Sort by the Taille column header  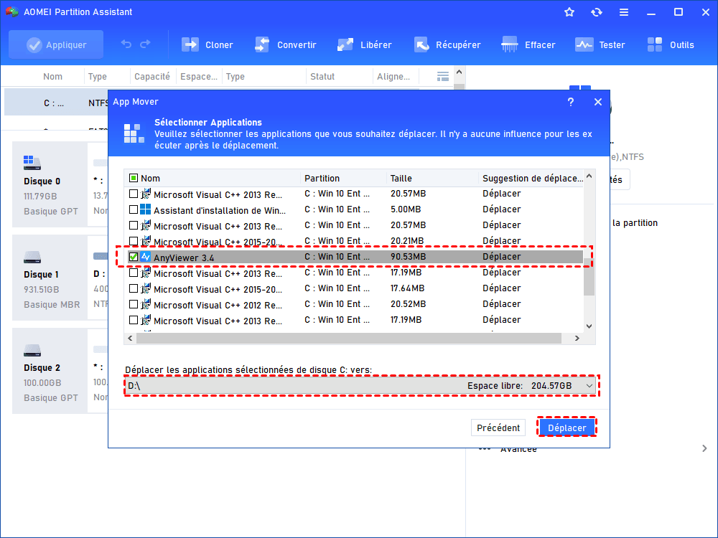click(x=401, y=179)
